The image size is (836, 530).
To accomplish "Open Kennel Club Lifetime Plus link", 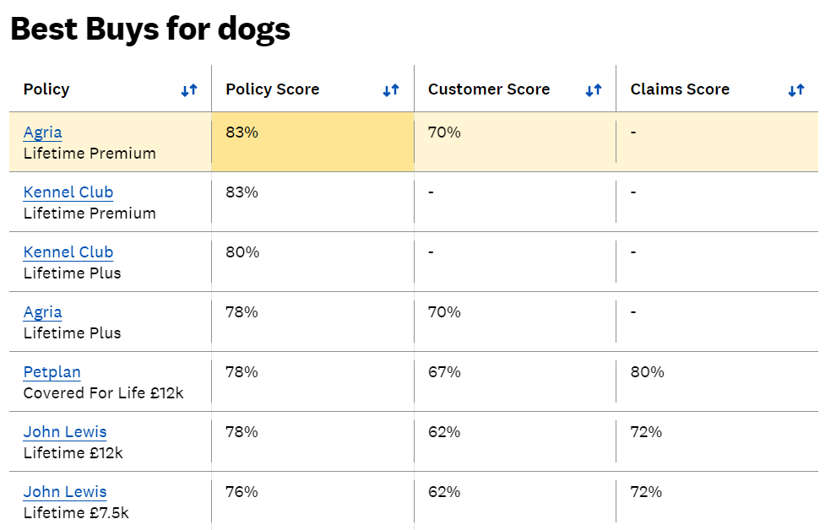I will click(x=68, y=252).
